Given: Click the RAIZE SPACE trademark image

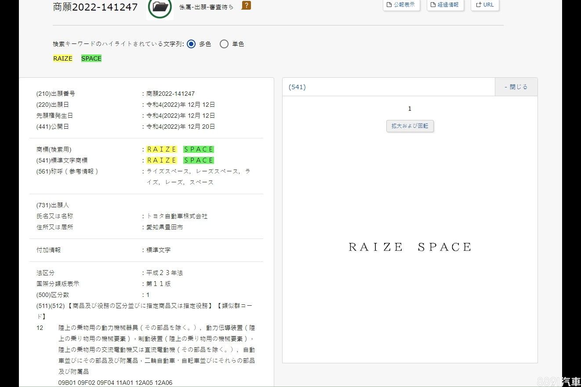Looking at the screenshot, I should pos(410,247).
